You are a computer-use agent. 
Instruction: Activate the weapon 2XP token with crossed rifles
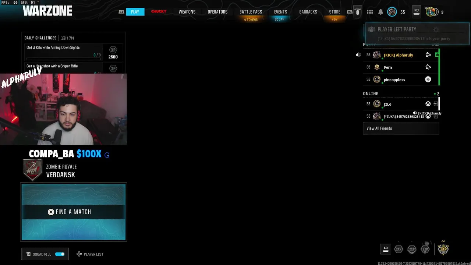tap(412, 249)
